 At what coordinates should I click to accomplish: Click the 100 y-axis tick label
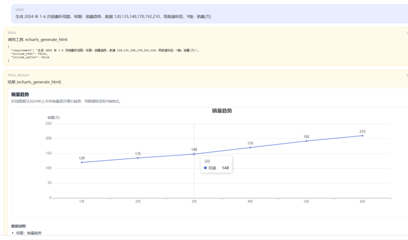tap(48, 168)
